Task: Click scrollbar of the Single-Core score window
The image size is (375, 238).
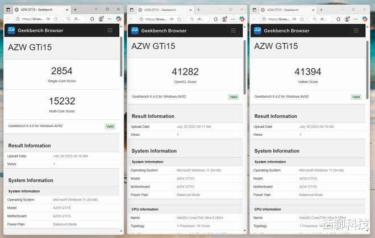Action: tap(121, 57)
